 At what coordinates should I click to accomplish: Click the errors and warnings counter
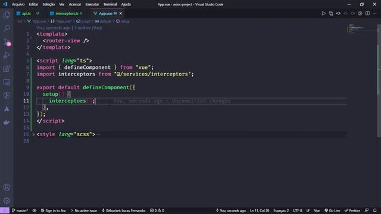[157, 210]
